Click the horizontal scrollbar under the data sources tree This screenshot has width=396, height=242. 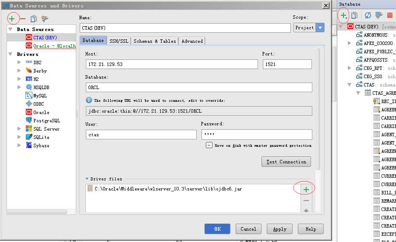[x=37, y=212]
